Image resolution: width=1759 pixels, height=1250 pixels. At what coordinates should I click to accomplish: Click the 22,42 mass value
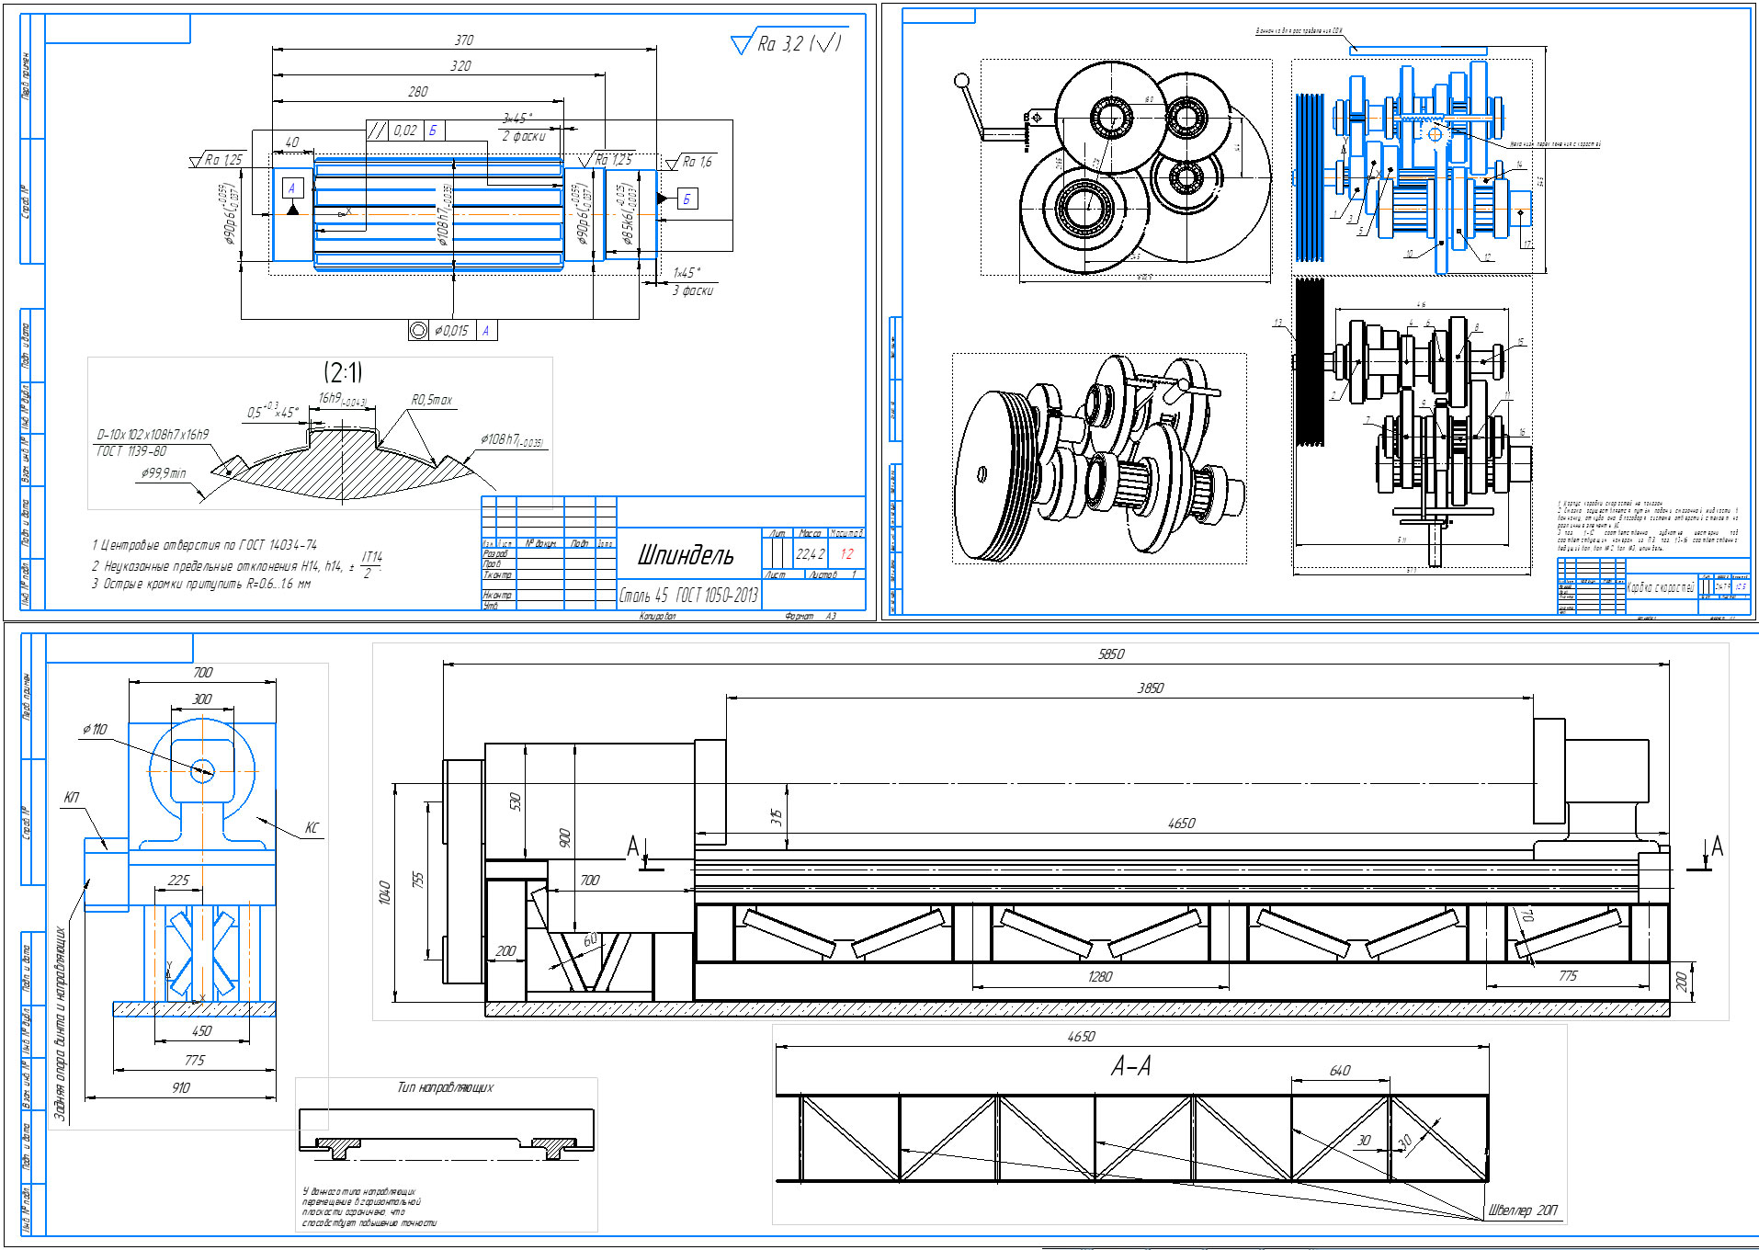[x=810, y=554]
